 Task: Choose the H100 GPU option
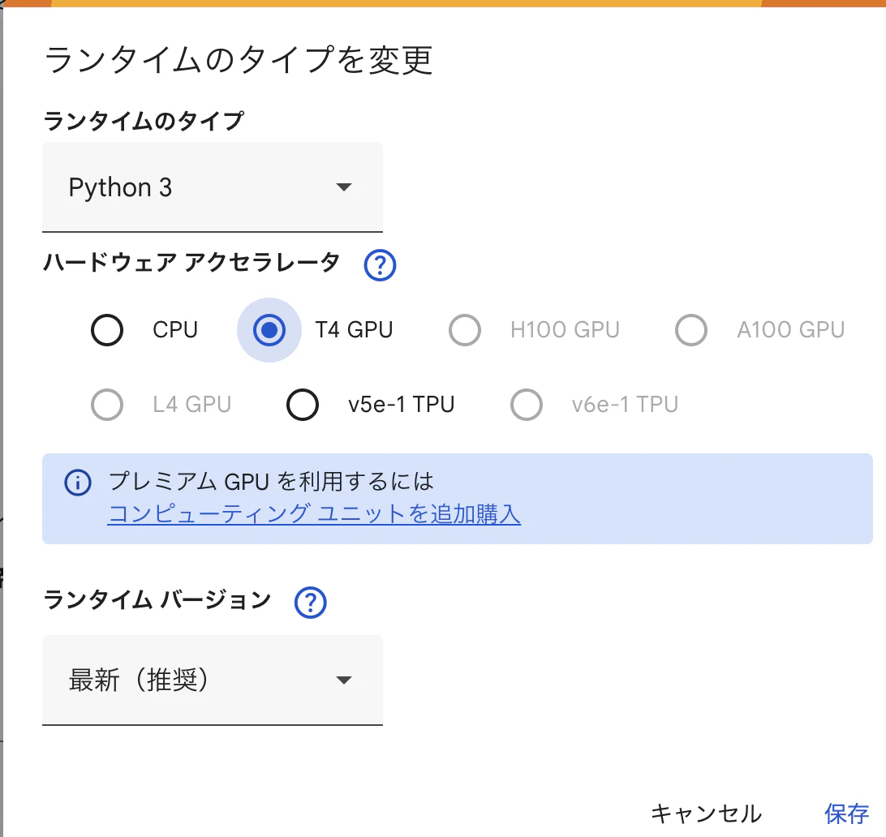click(x=464, y=330)
